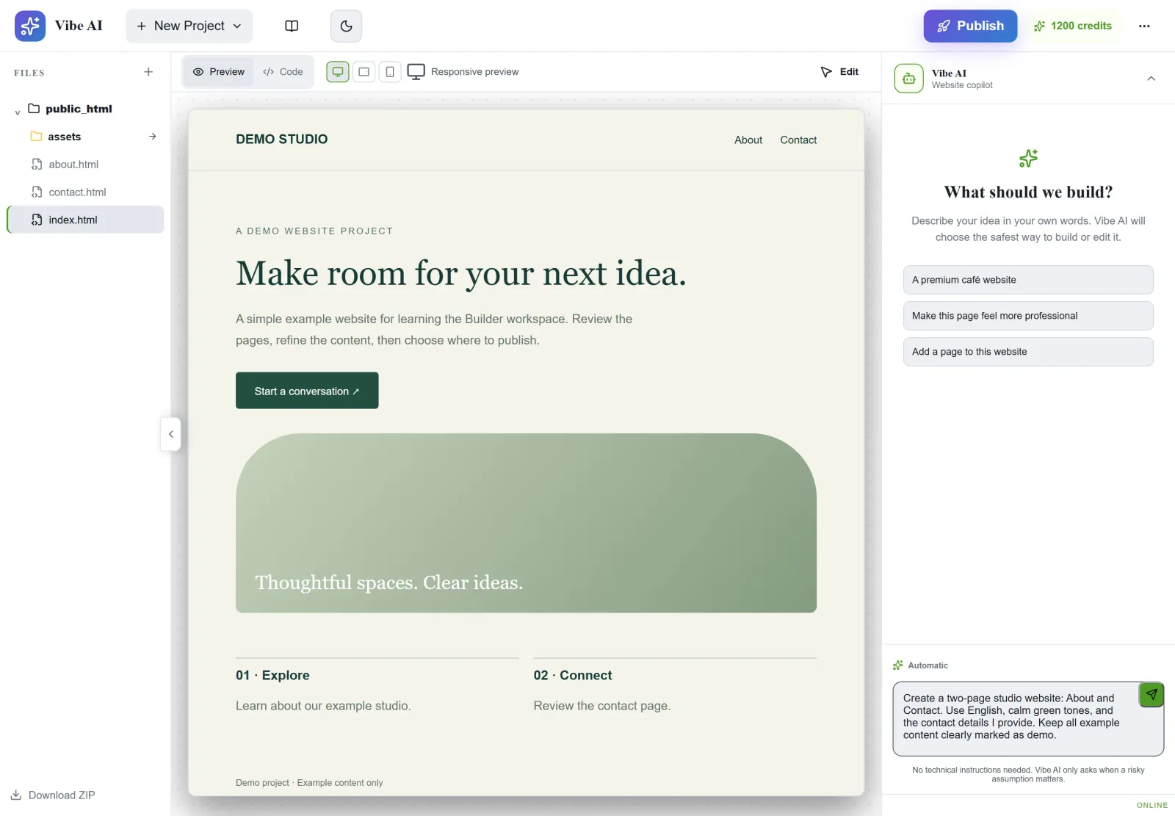1175x816 pixels.
Task: Enable Edit mode in the preview
Action: pyautogui.click(x=839, y=72)
